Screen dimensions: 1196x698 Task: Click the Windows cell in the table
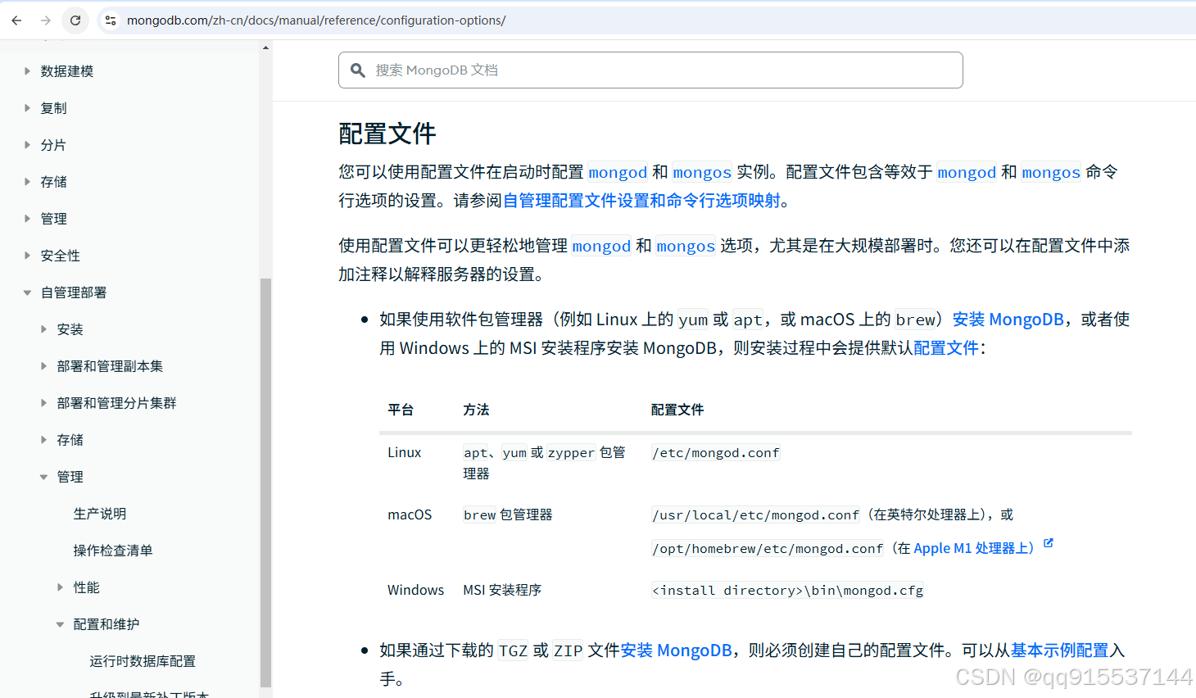(x=416, y=590)
